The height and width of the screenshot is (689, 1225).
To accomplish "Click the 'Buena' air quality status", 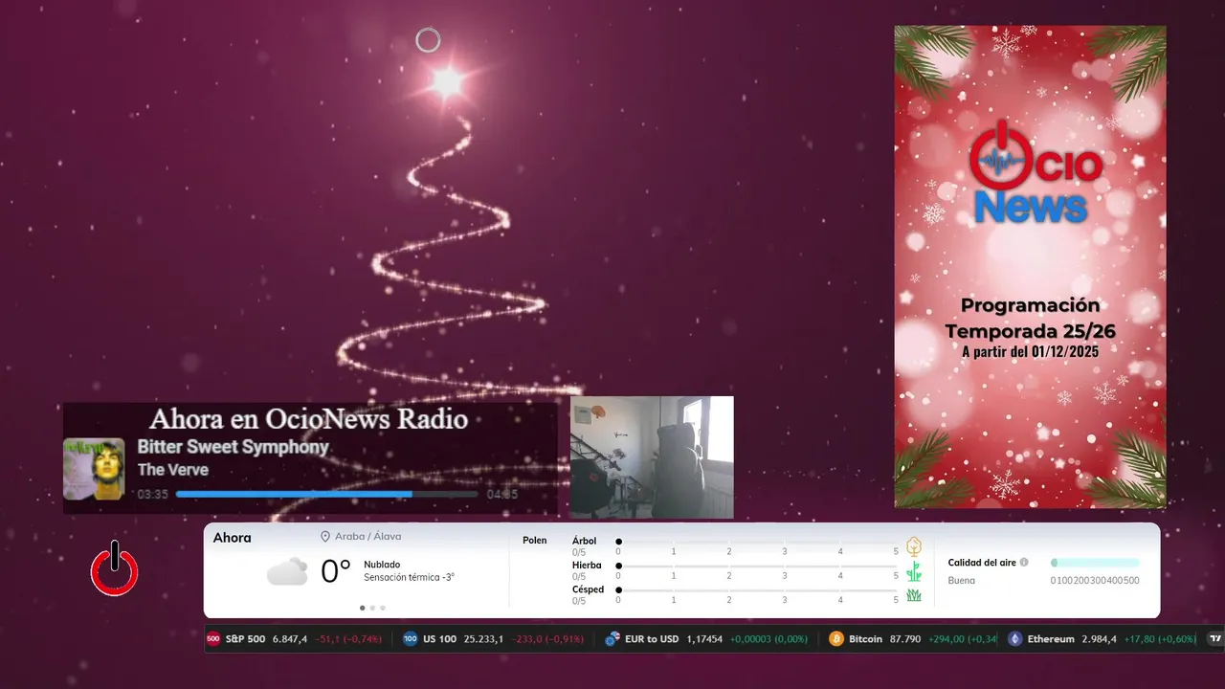I will point(962,581).
